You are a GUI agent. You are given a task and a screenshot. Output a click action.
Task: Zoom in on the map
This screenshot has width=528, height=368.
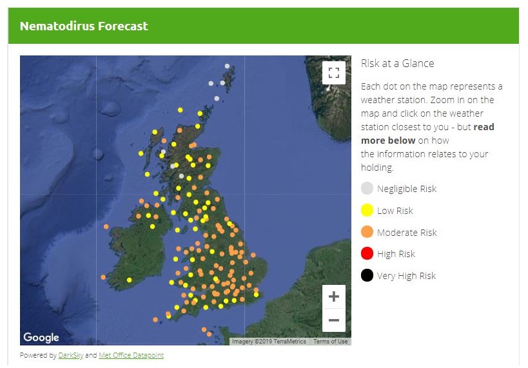334,296
